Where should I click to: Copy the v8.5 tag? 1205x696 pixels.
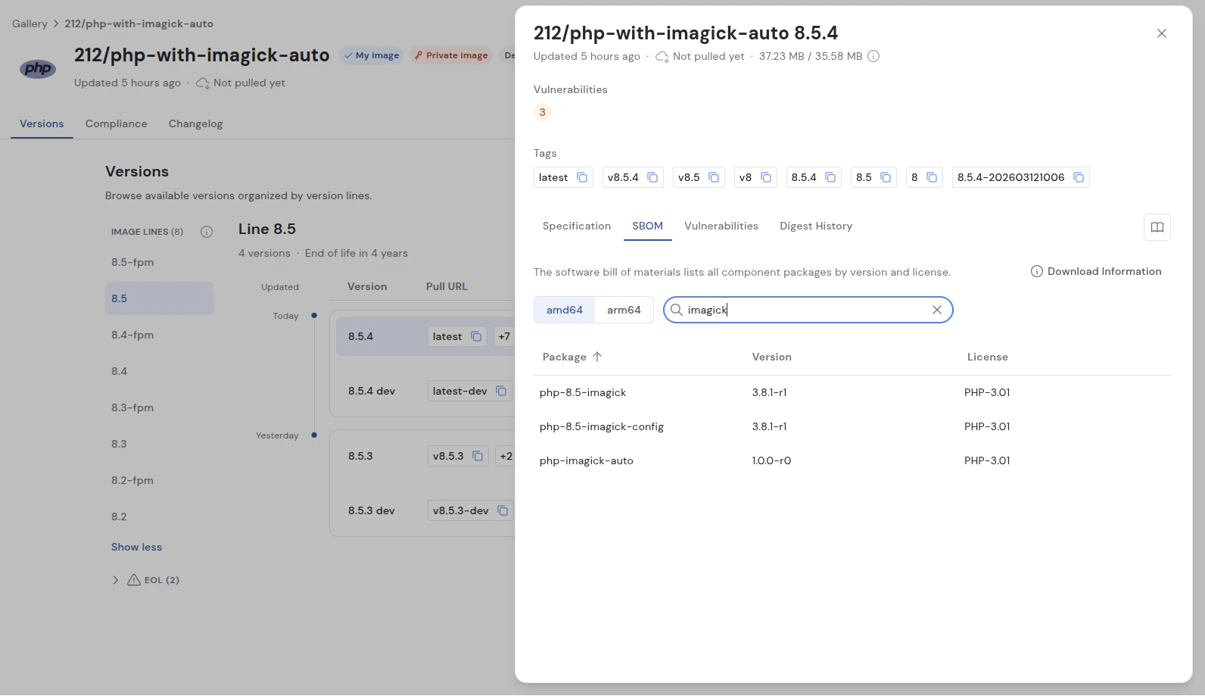tap(714, 177)
